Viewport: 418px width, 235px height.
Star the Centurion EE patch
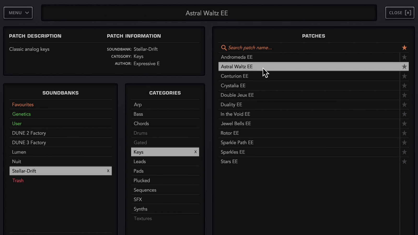coord(404,76)
